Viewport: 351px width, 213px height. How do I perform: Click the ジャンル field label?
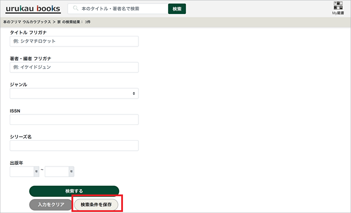(19, 85)
